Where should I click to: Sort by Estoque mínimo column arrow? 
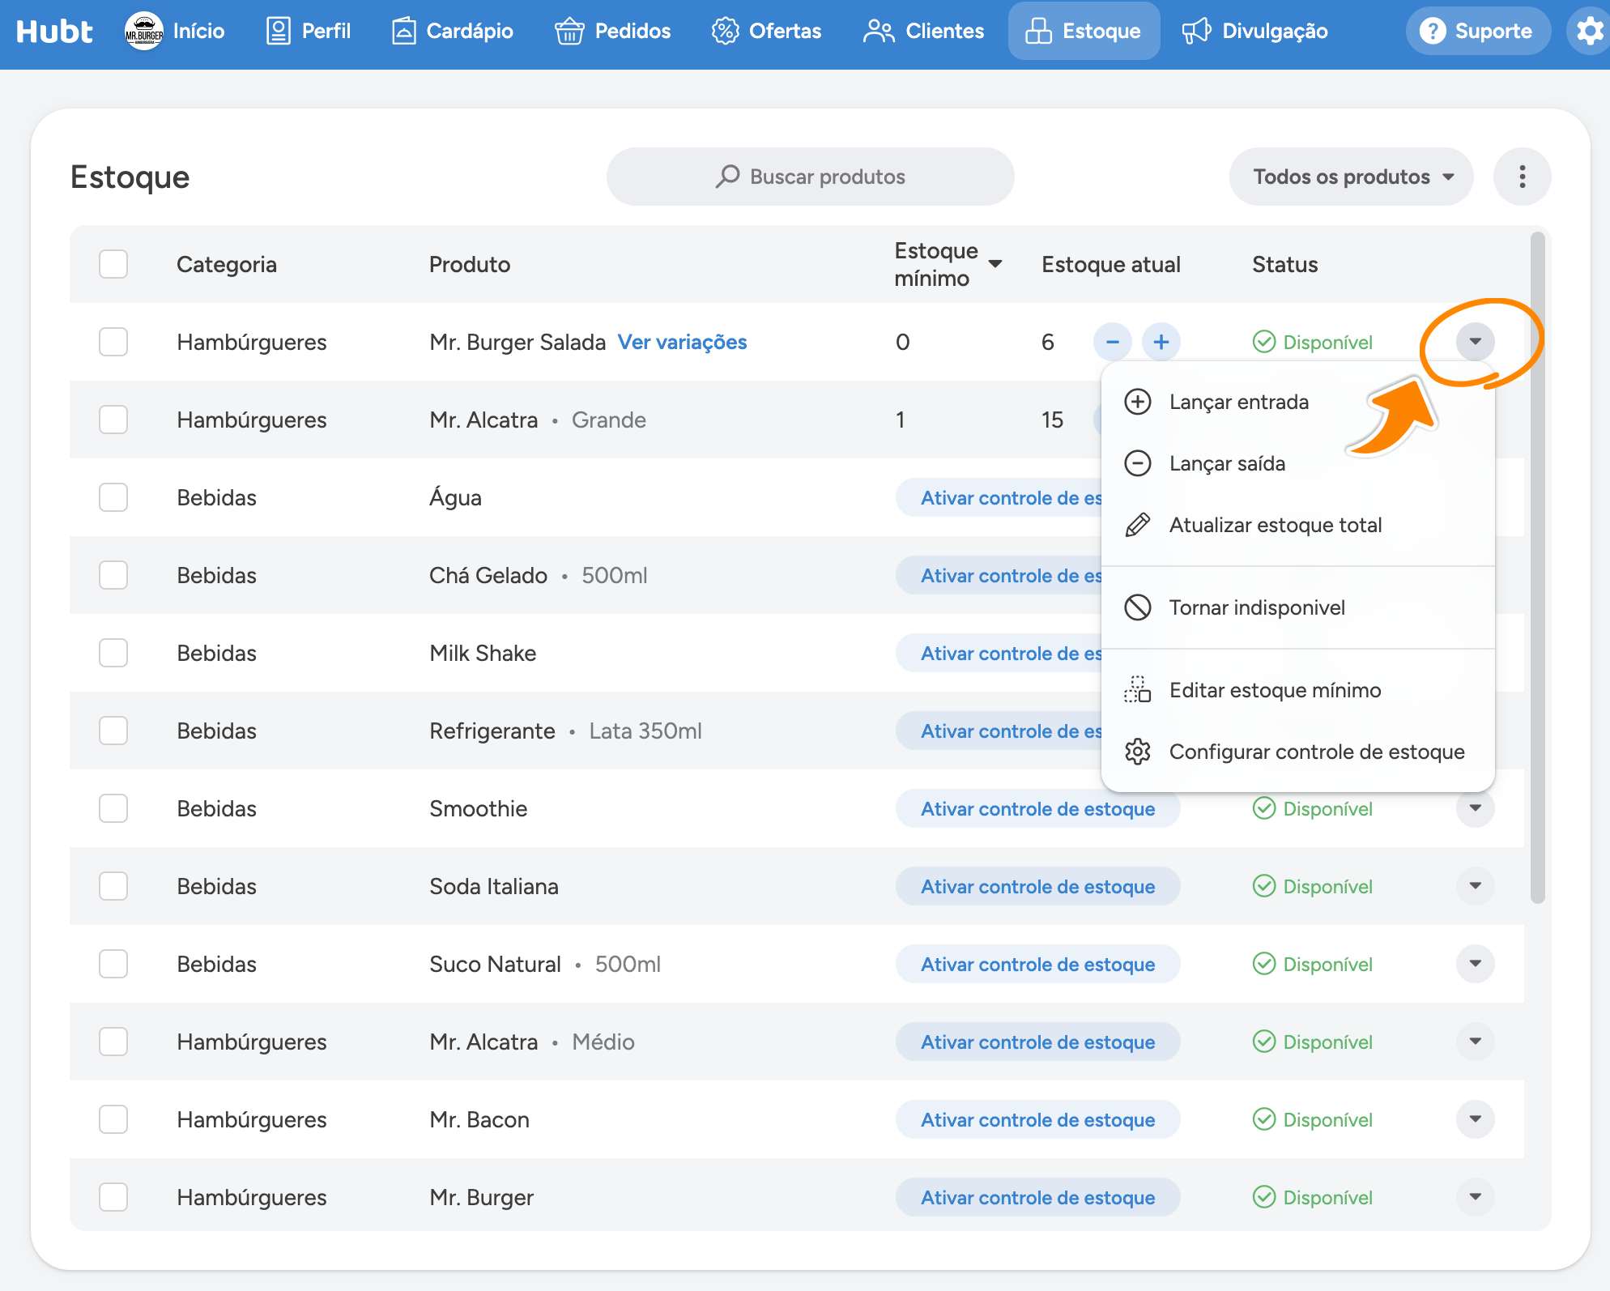click(995, 264)
